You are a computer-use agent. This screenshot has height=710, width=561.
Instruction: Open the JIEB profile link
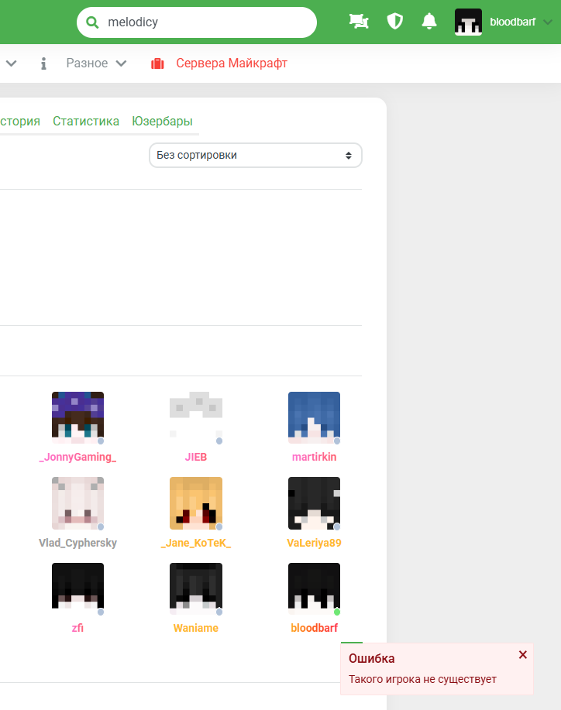(196, 457)
